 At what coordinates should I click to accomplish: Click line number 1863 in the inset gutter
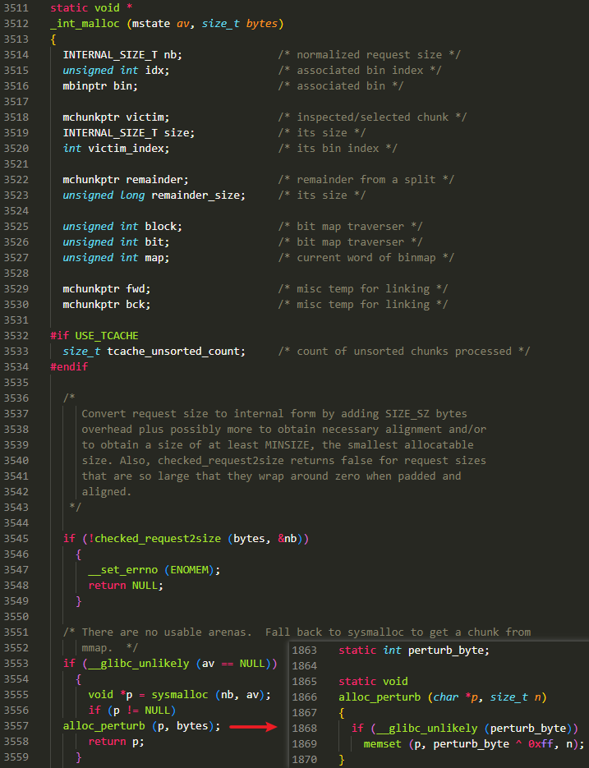[x=304, y=651]
